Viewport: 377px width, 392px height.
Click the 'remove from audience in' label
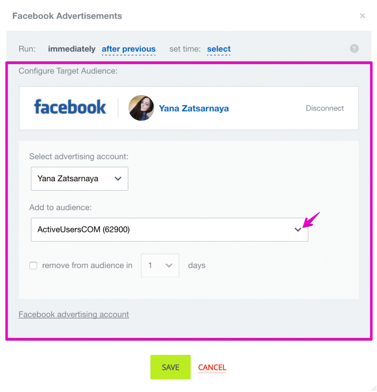pos(87,265)
